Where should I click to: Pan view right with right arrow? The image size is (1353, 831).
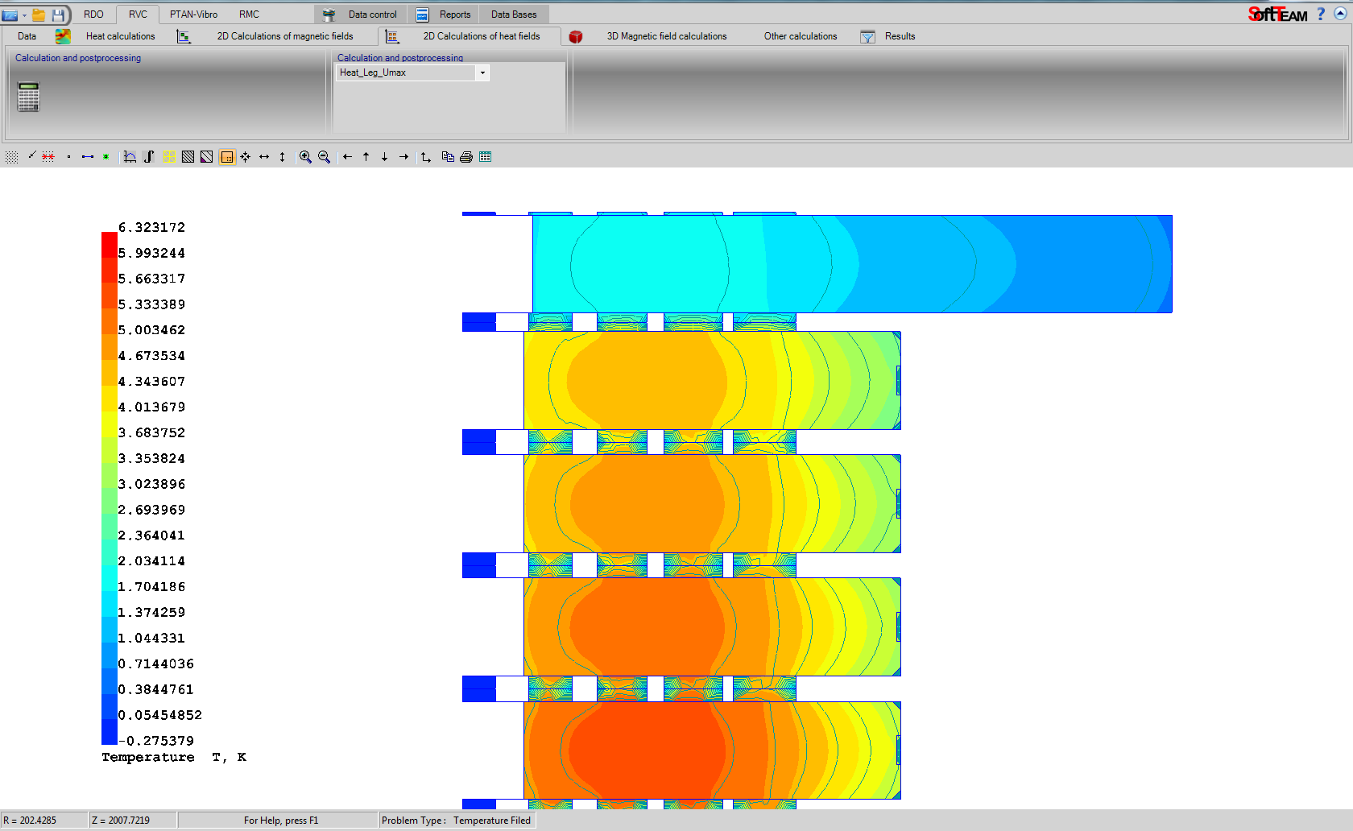click(x=403, y=157)
